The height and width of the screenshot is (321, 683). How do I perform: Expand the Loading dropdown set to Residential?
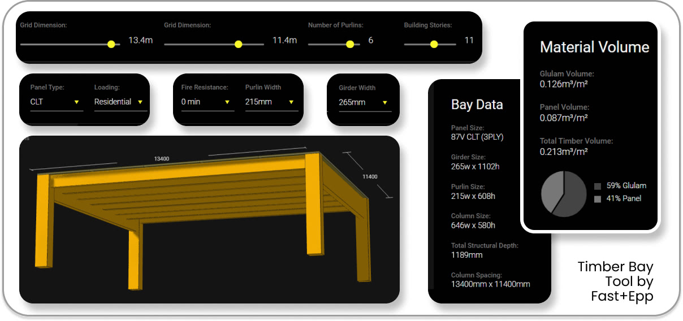120,102
